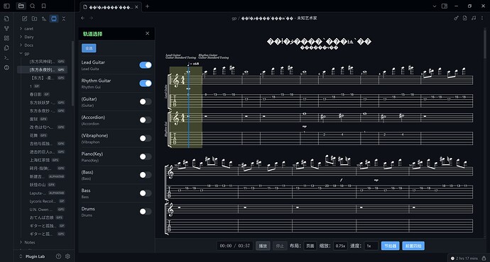The width and height of the screenshot is (490, 262).
Task: Click the file export icon in header
Action: [465, 18]
